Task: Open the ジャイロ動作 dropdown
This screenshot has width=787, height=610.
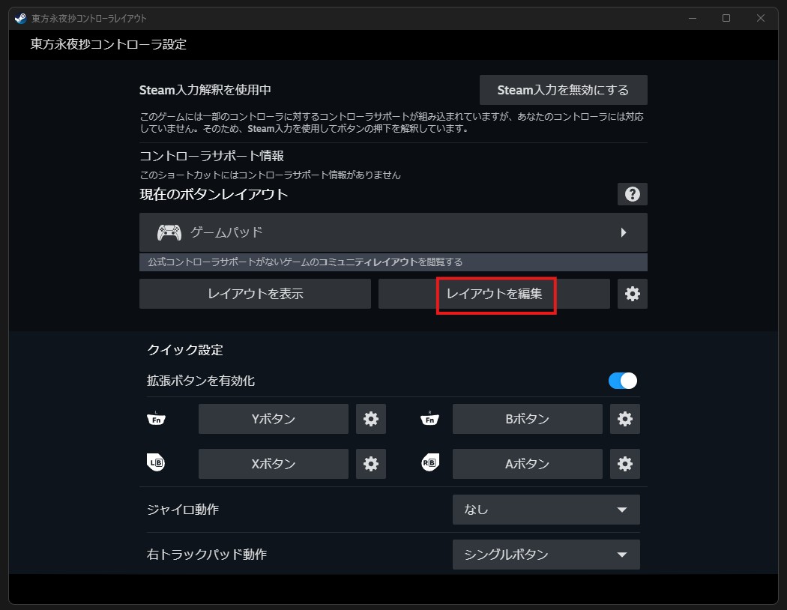Action: tap(546, 510)
